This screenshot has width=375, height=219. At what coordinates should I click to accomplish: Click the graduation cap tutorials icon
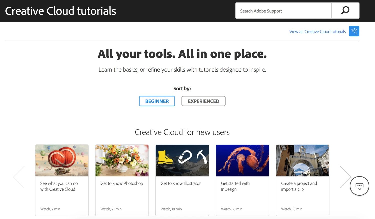[354, 31]
